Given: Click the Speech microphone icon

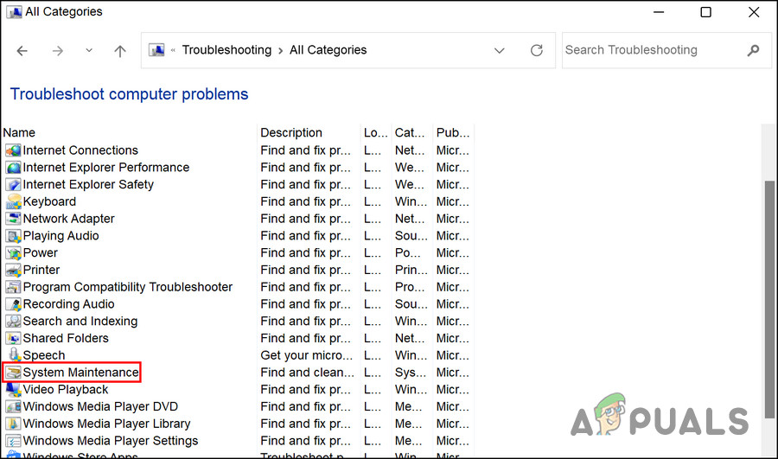Looking at the screenshot, I should tap(13, 355).
